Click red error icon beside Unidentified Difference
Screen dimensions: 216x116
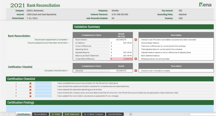point(136,59)
